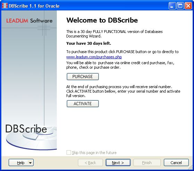This screenshot has width=194, height=171.
Task: Click the DBScribe logo text in sidebar
Action: point(26,129)
